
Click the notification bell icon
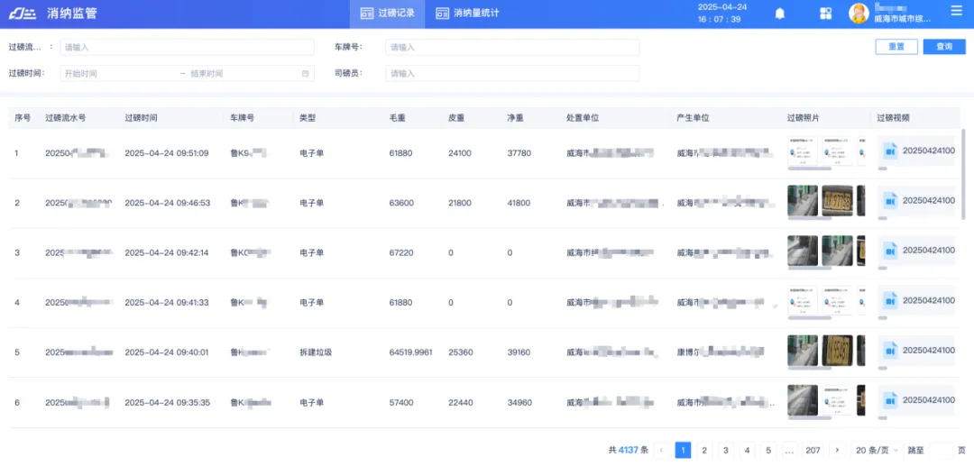780,14
